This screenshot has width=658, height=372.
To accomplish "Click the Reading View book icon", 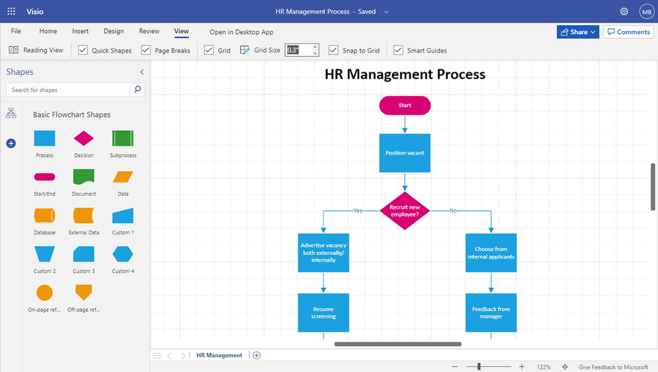I will coord(13,50).
